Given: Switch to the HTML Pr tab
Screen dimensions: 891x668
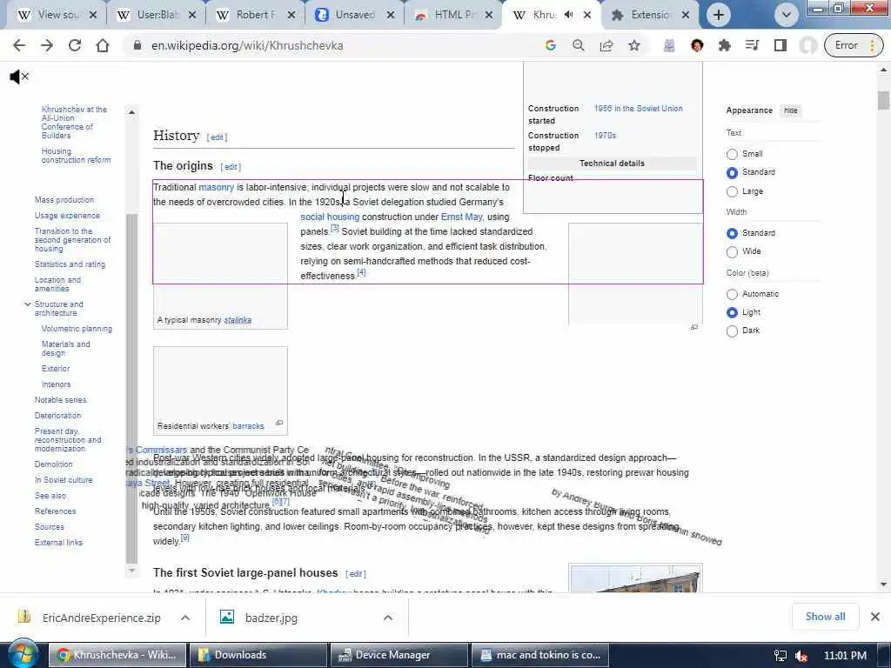Looking at the screenshot, I should (x=452, y=15).
